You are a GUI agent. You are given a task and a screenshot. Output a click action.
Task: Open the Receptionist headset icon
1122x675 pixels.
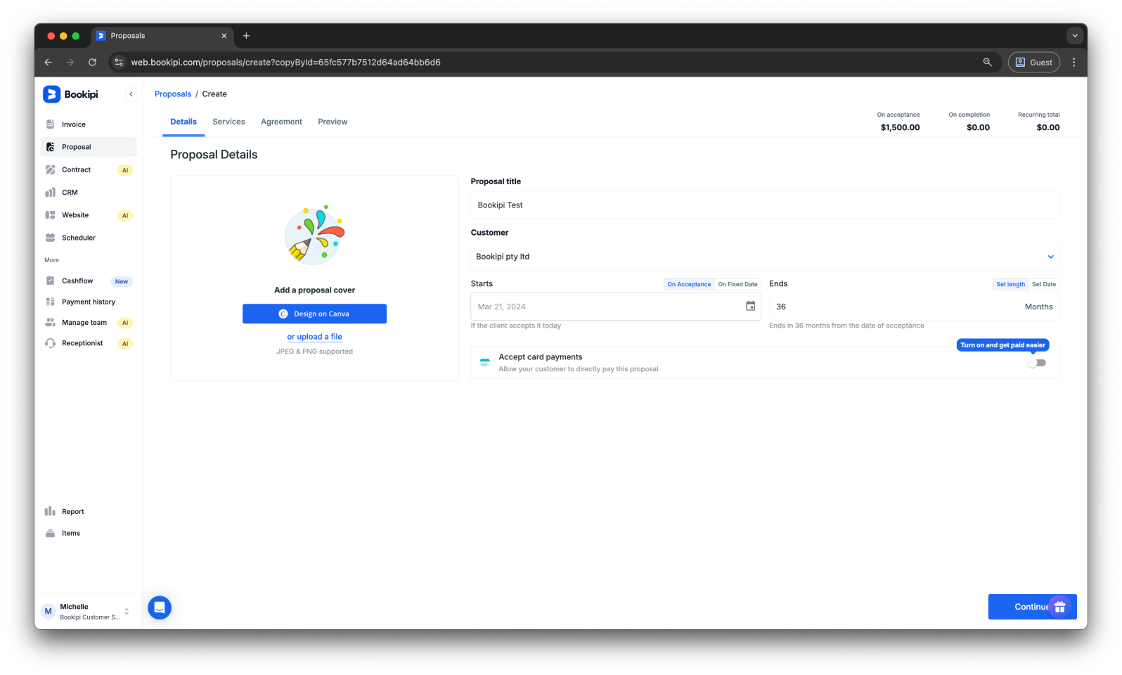pos(50,343)
